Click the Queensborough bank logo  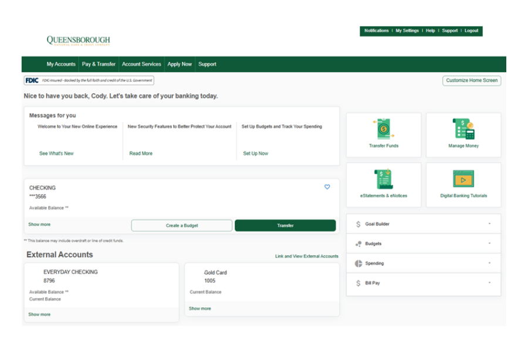click(78, 40)
